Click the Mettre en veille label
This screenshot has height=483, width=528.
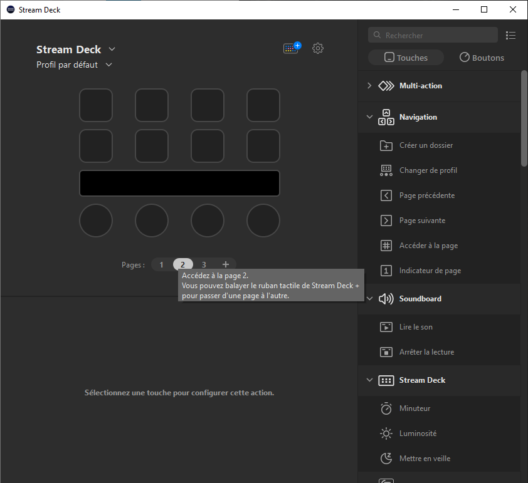425,459
